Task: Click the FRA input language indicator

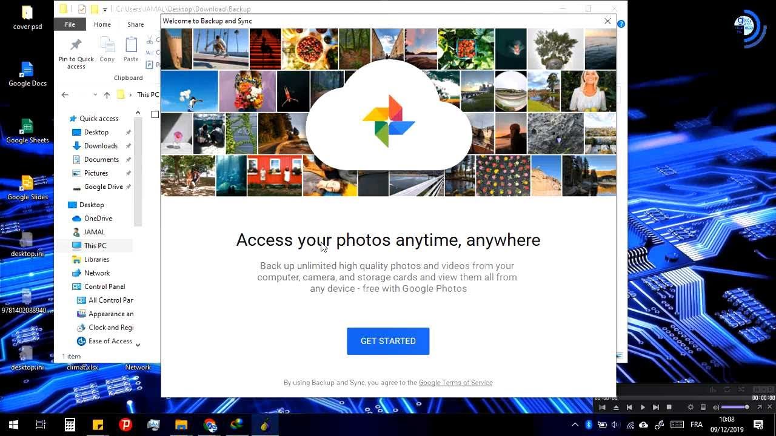Action: coord(697,424)
